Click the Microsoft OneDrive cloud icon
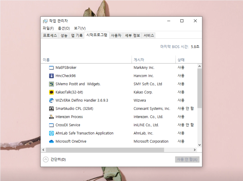243x181 pixels. click(x=51, y=141)
